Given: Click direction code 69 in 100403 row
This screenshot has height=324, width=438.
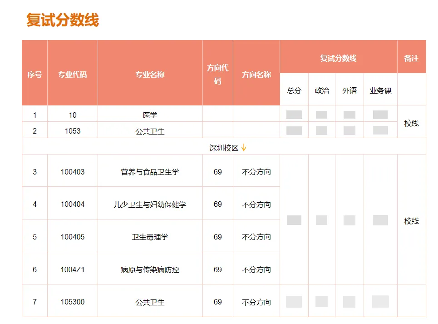Looking at the screenshot, I should 217,172.
